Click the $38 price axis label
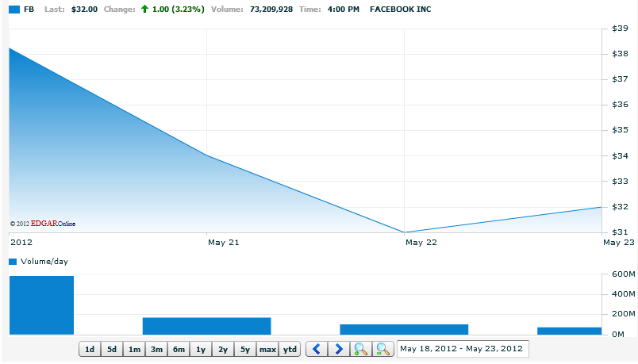This screenshot has height=364, width=638. pyautogui.click(x=620, y=54)
